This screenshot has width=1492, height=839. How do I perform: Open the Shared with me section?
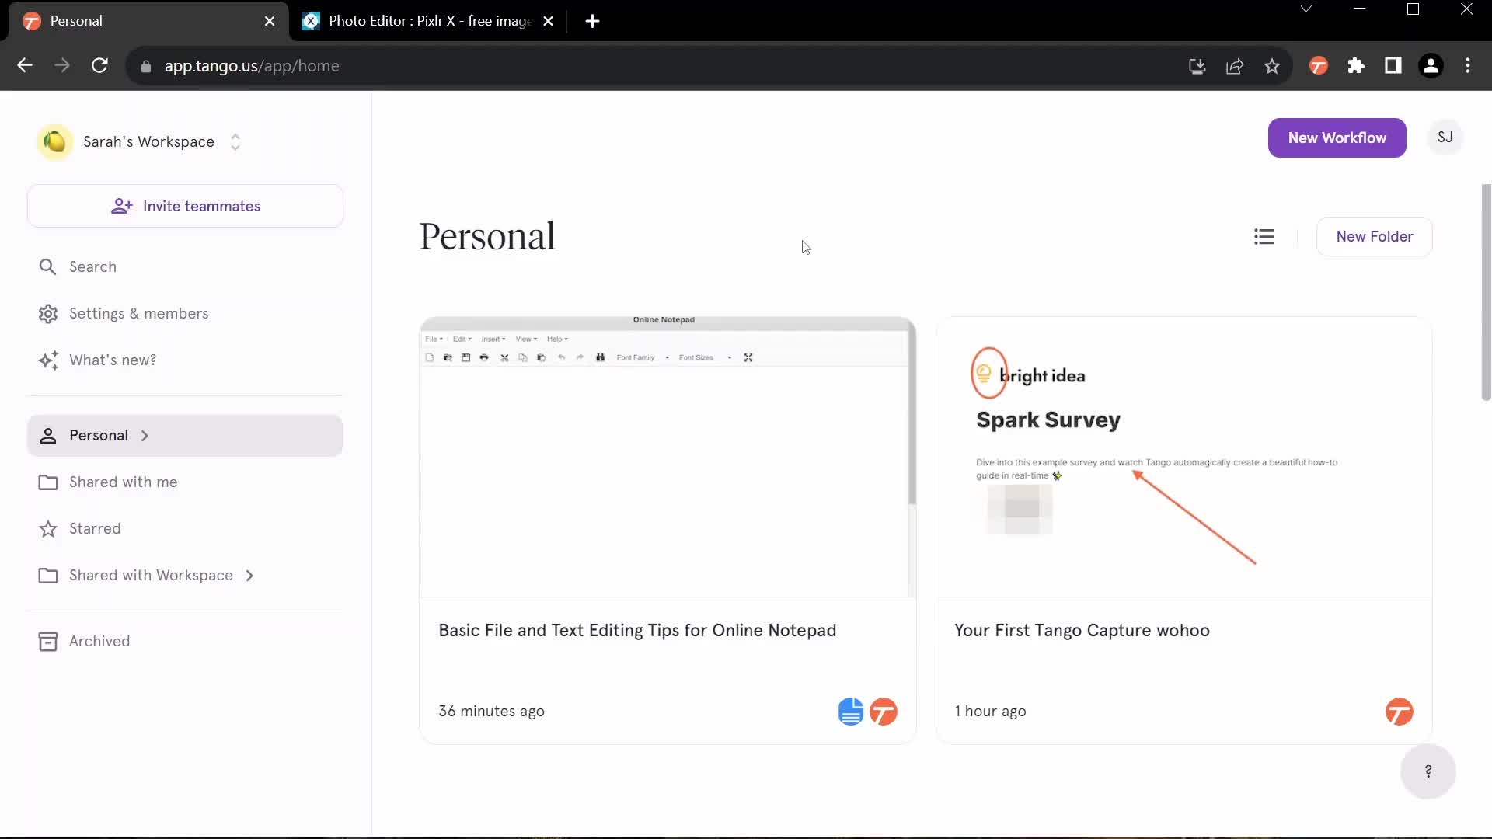123,482
